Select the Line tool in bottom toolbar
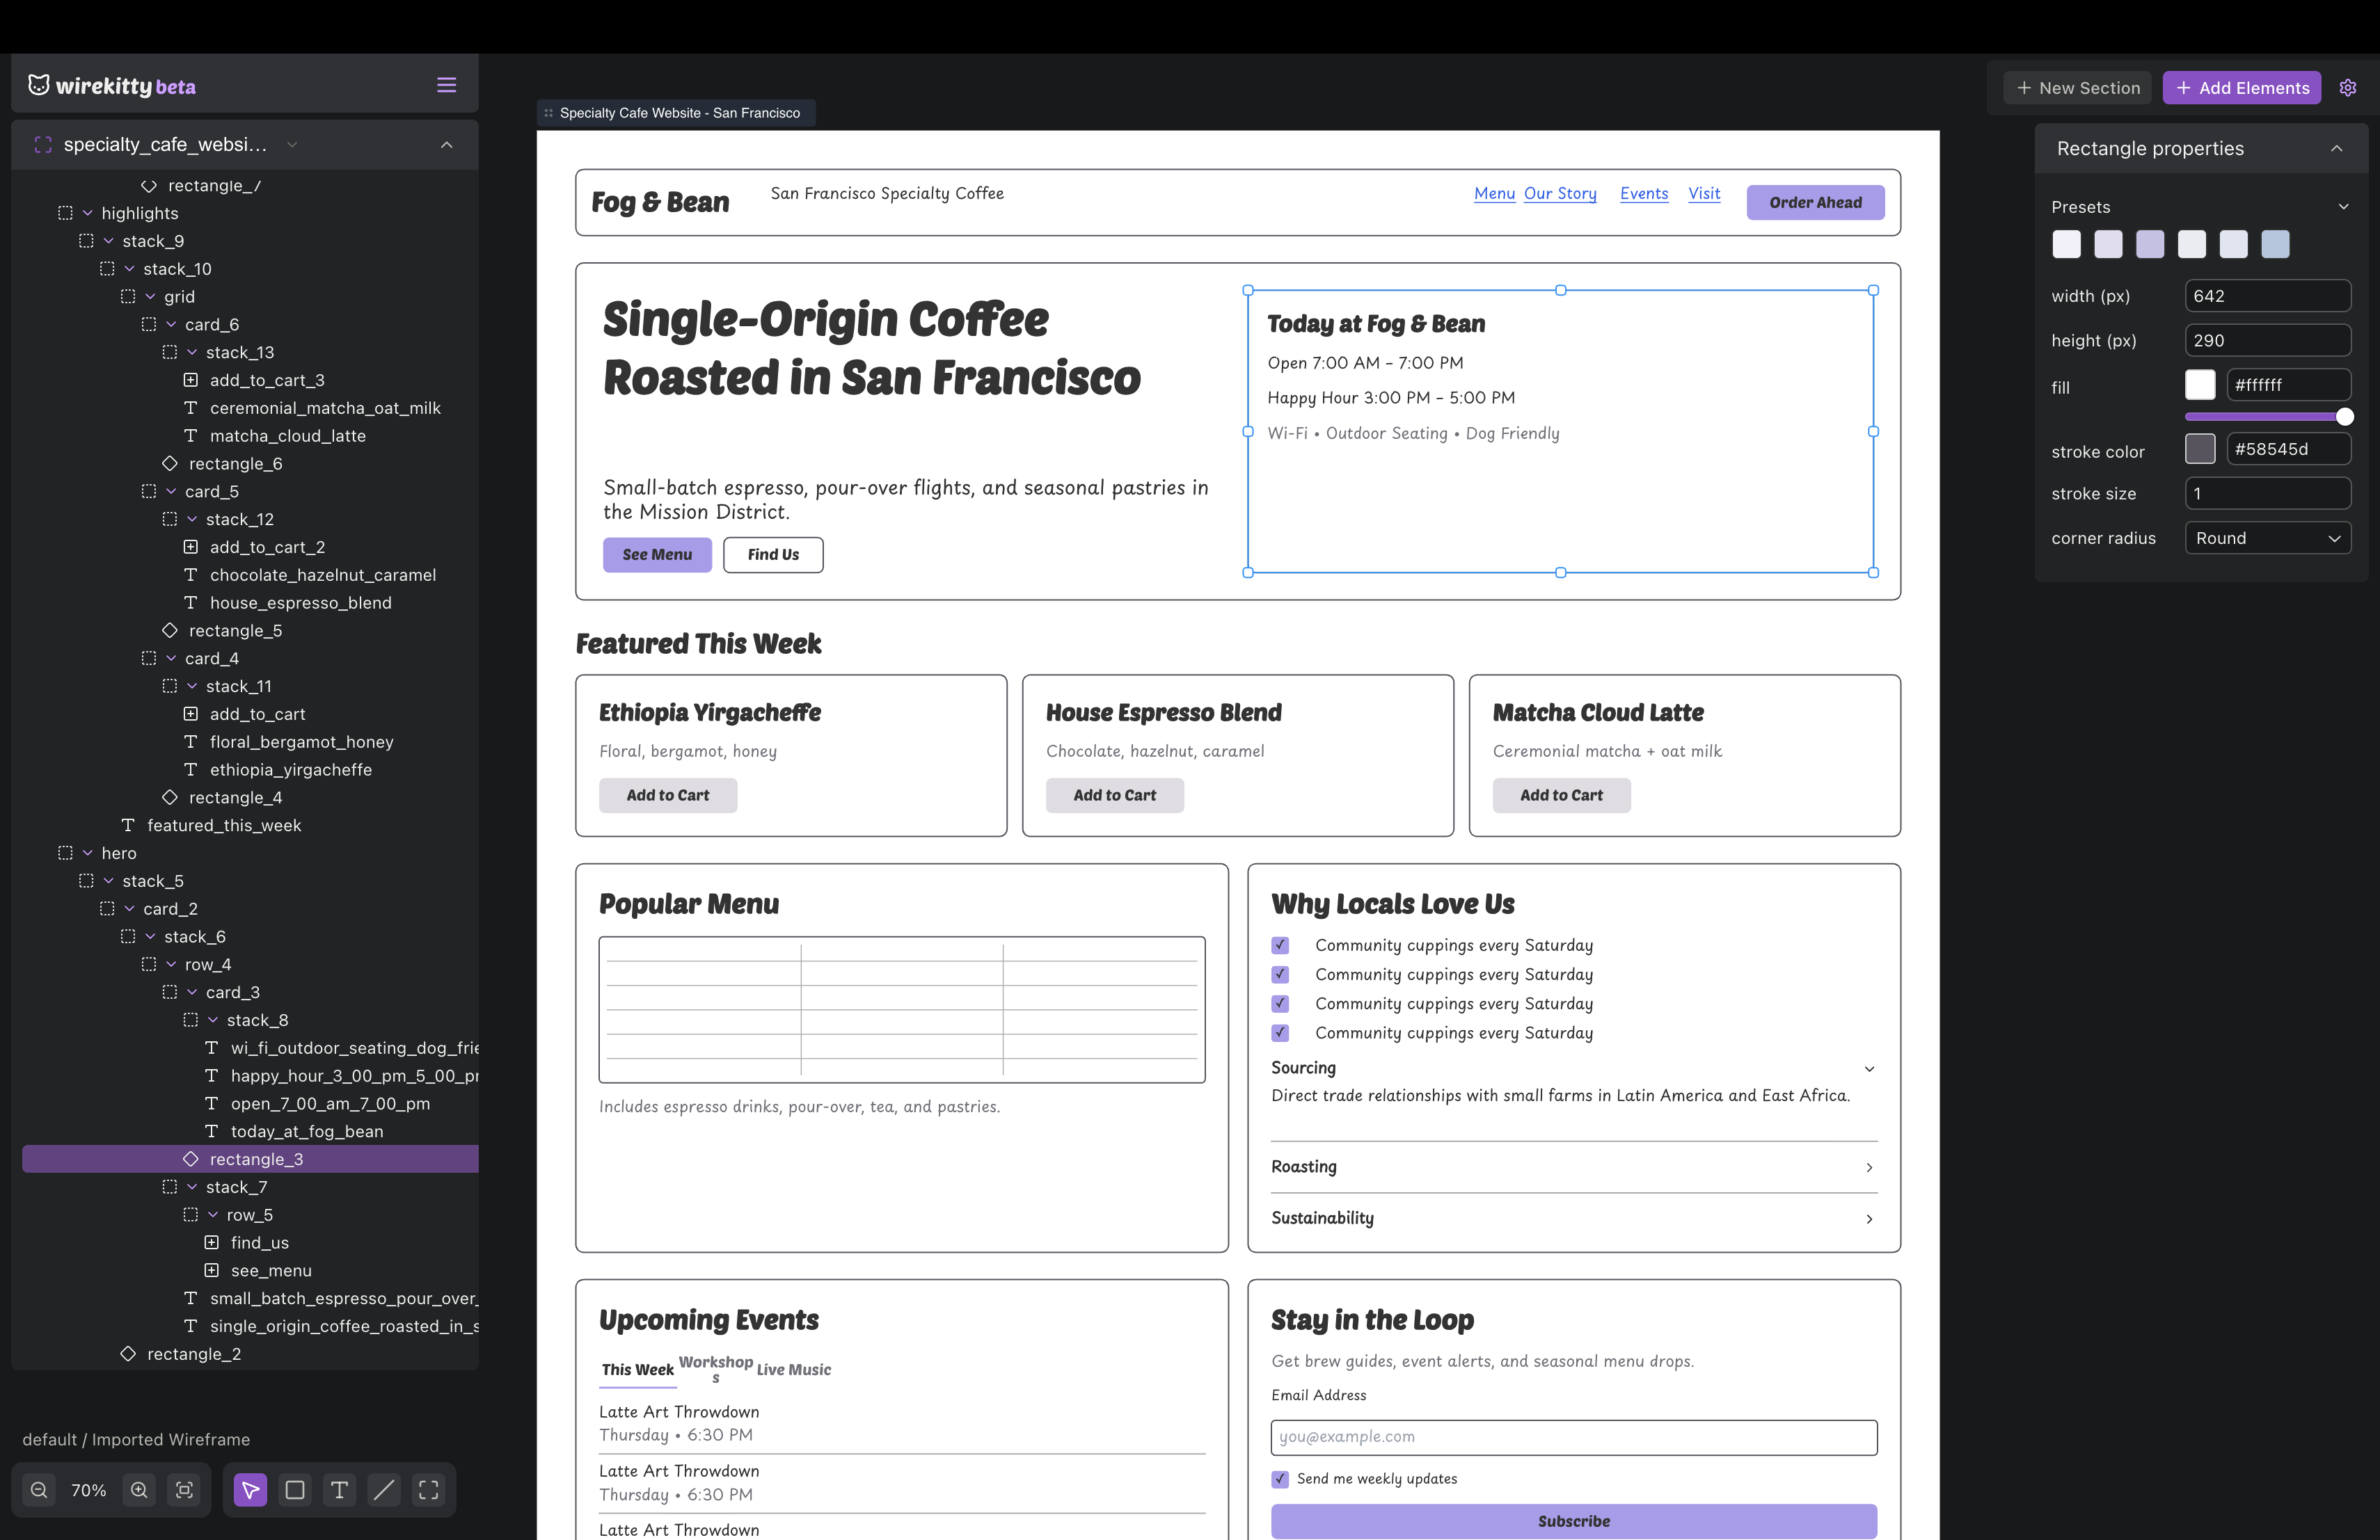 tap(383, 1490)
